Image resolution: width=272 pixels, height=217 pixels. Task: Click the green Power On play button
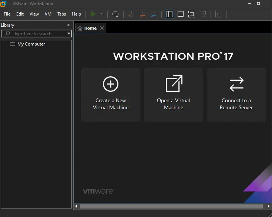tap(93, 14)
